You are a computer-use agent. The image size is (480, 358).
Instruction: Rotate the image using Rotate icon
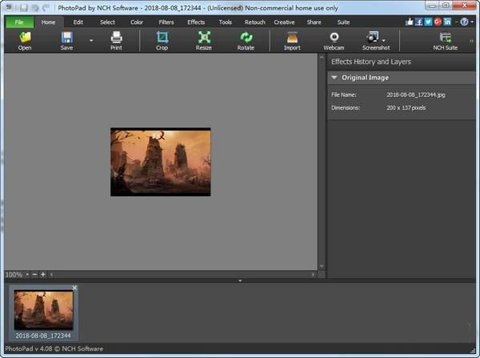click(x=246, y=38)
